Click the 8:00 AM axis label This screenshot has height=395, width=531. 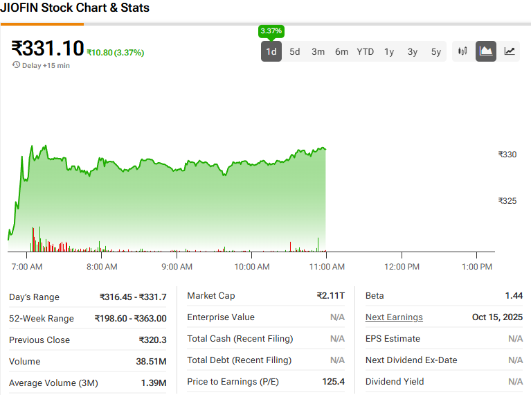point(102,267)
